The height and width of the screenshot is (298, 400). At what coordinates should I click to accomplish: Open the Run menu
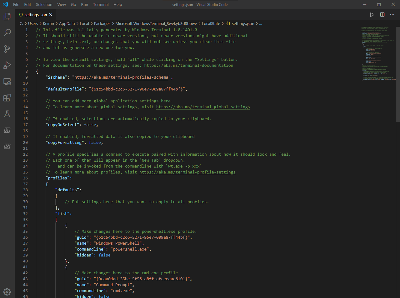(x=84, y=4)
